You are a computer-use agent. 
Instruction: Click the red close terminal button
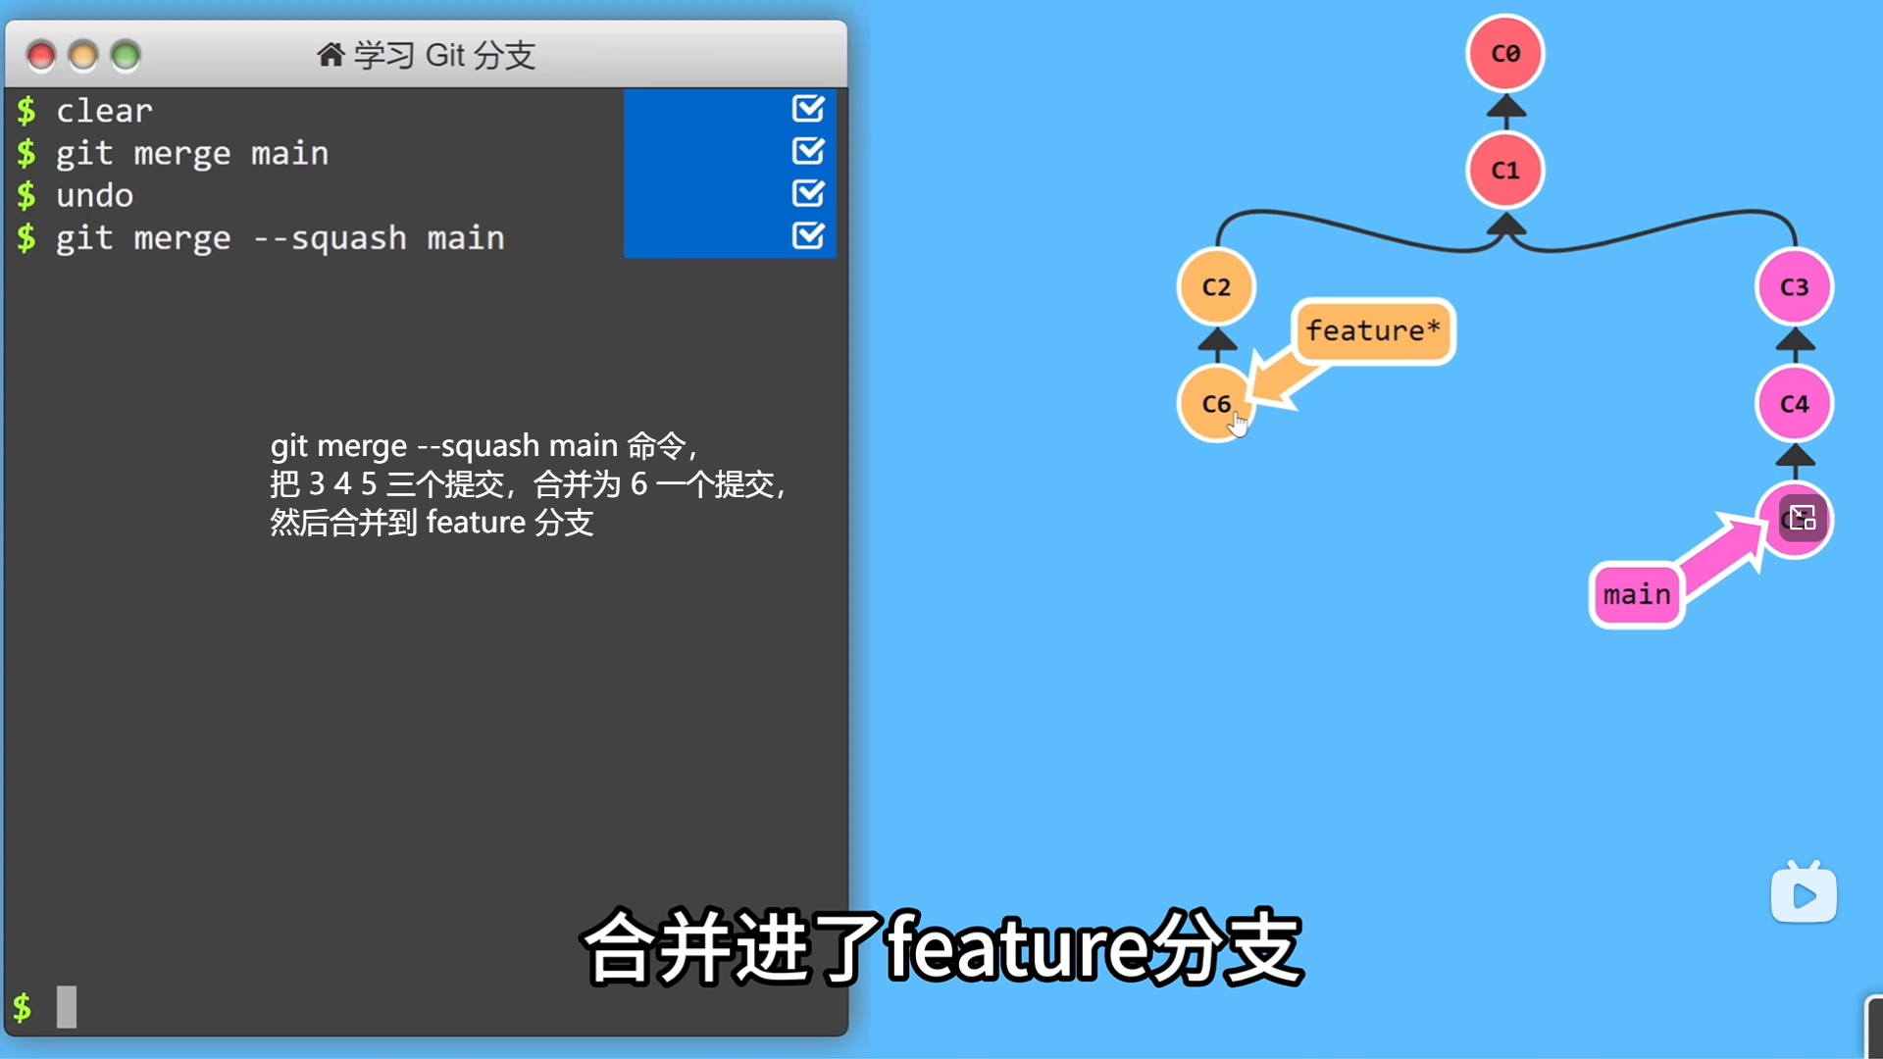(x=41, y=56)
